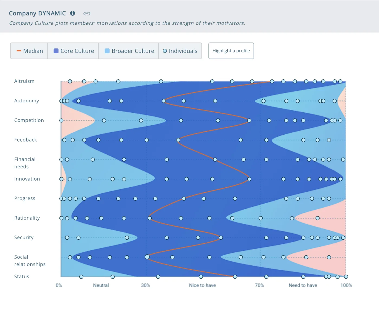Toggle the Broader Culture legend filter

[x=129, y=51]
